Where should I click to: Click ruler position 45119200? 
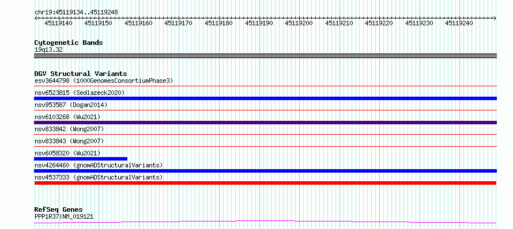(299, 23)
